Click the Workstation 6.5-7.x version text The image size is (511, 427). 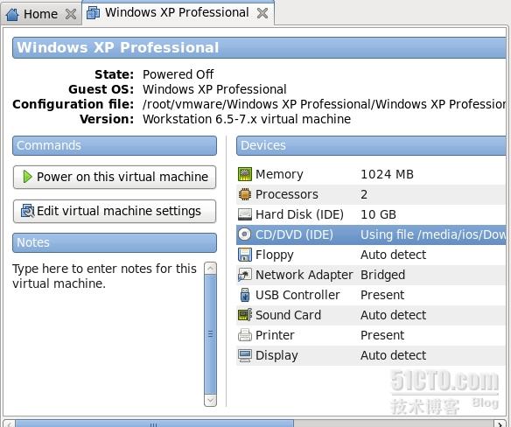pos(247,119)
